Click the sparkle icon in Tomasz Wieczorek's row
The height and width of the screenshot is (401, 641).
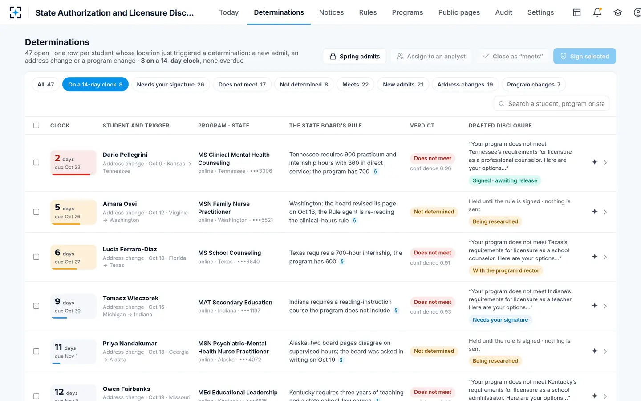click(x=595, y=306)
